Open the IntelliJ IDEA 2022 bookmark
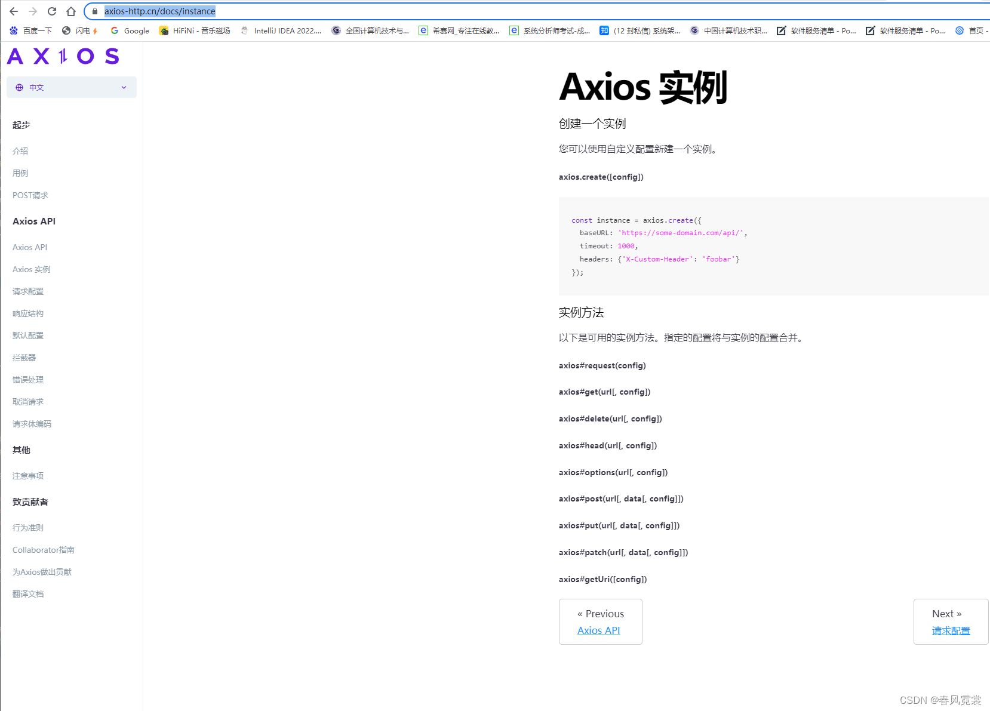The height and width of the screenshot is (711, 990). tap(281, 30)
